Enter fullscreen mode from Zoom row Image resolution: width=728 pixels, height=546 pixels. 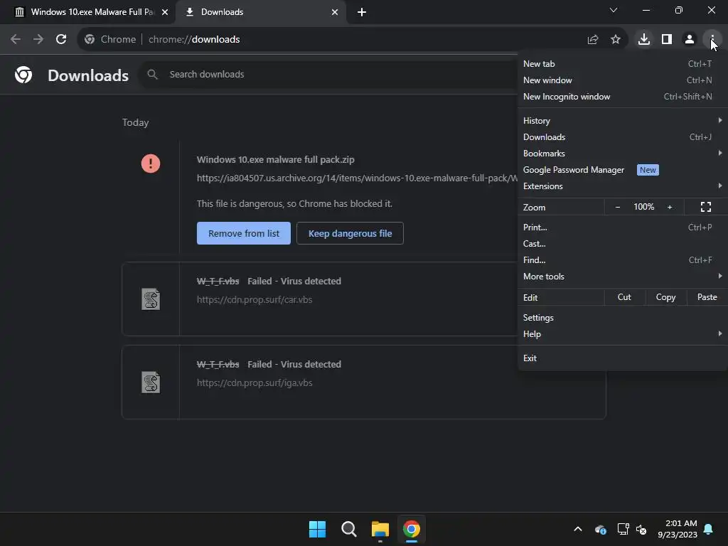click(x=706, y=207)
